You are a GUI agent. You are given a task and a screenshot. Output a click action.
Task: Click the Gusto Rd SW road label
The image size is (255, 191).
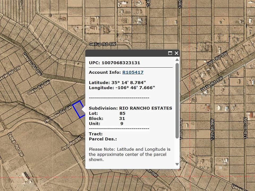(x=39, y=88)
